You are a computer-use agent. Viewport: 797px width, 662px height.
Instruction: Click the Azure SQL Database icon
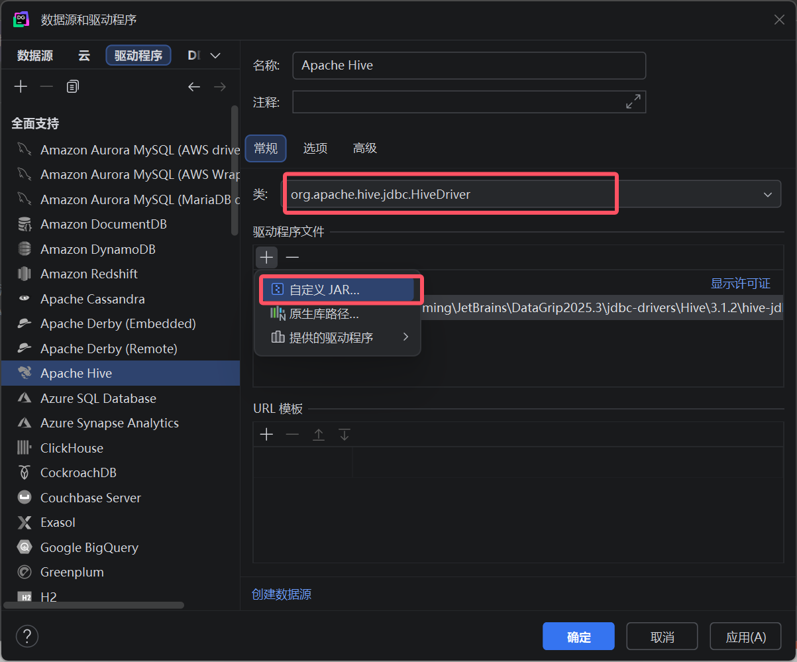pos(25,398)
